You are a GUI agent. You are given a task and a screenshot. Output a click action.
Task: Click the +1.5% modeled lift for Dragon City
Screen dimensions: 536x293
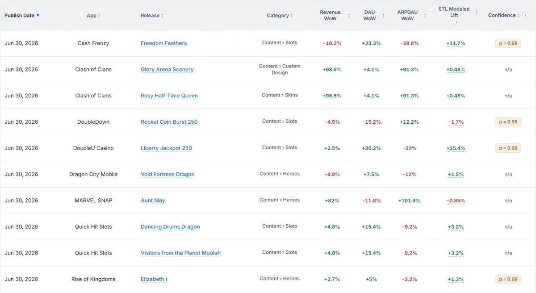(x=456, y=175)
